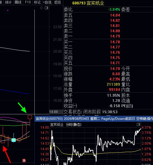Click the 宜宾纸业(600793) popup title bar
153x165 pixels.
point(94,119)
